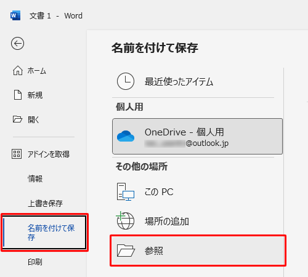Click the back arrow button
Screen dimensions: 308x277
[17, 44]
